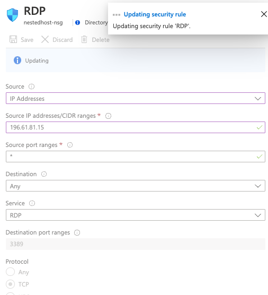Select the TCP protocol radio button

tap(11, 284)
